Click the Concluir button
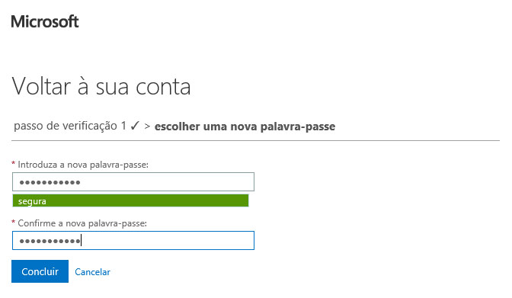 (40, 271)
